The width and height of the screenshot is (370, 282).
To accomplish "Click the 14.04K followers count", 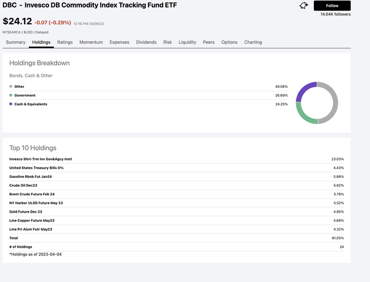I will click(x=335, y=14).
